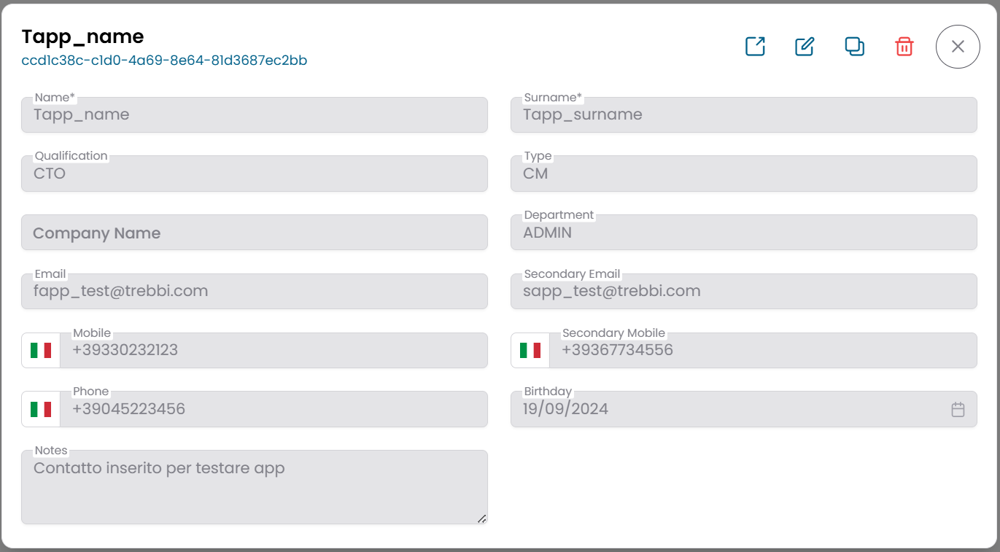
Task: Change country code for Mobile number
Action: 42,350
